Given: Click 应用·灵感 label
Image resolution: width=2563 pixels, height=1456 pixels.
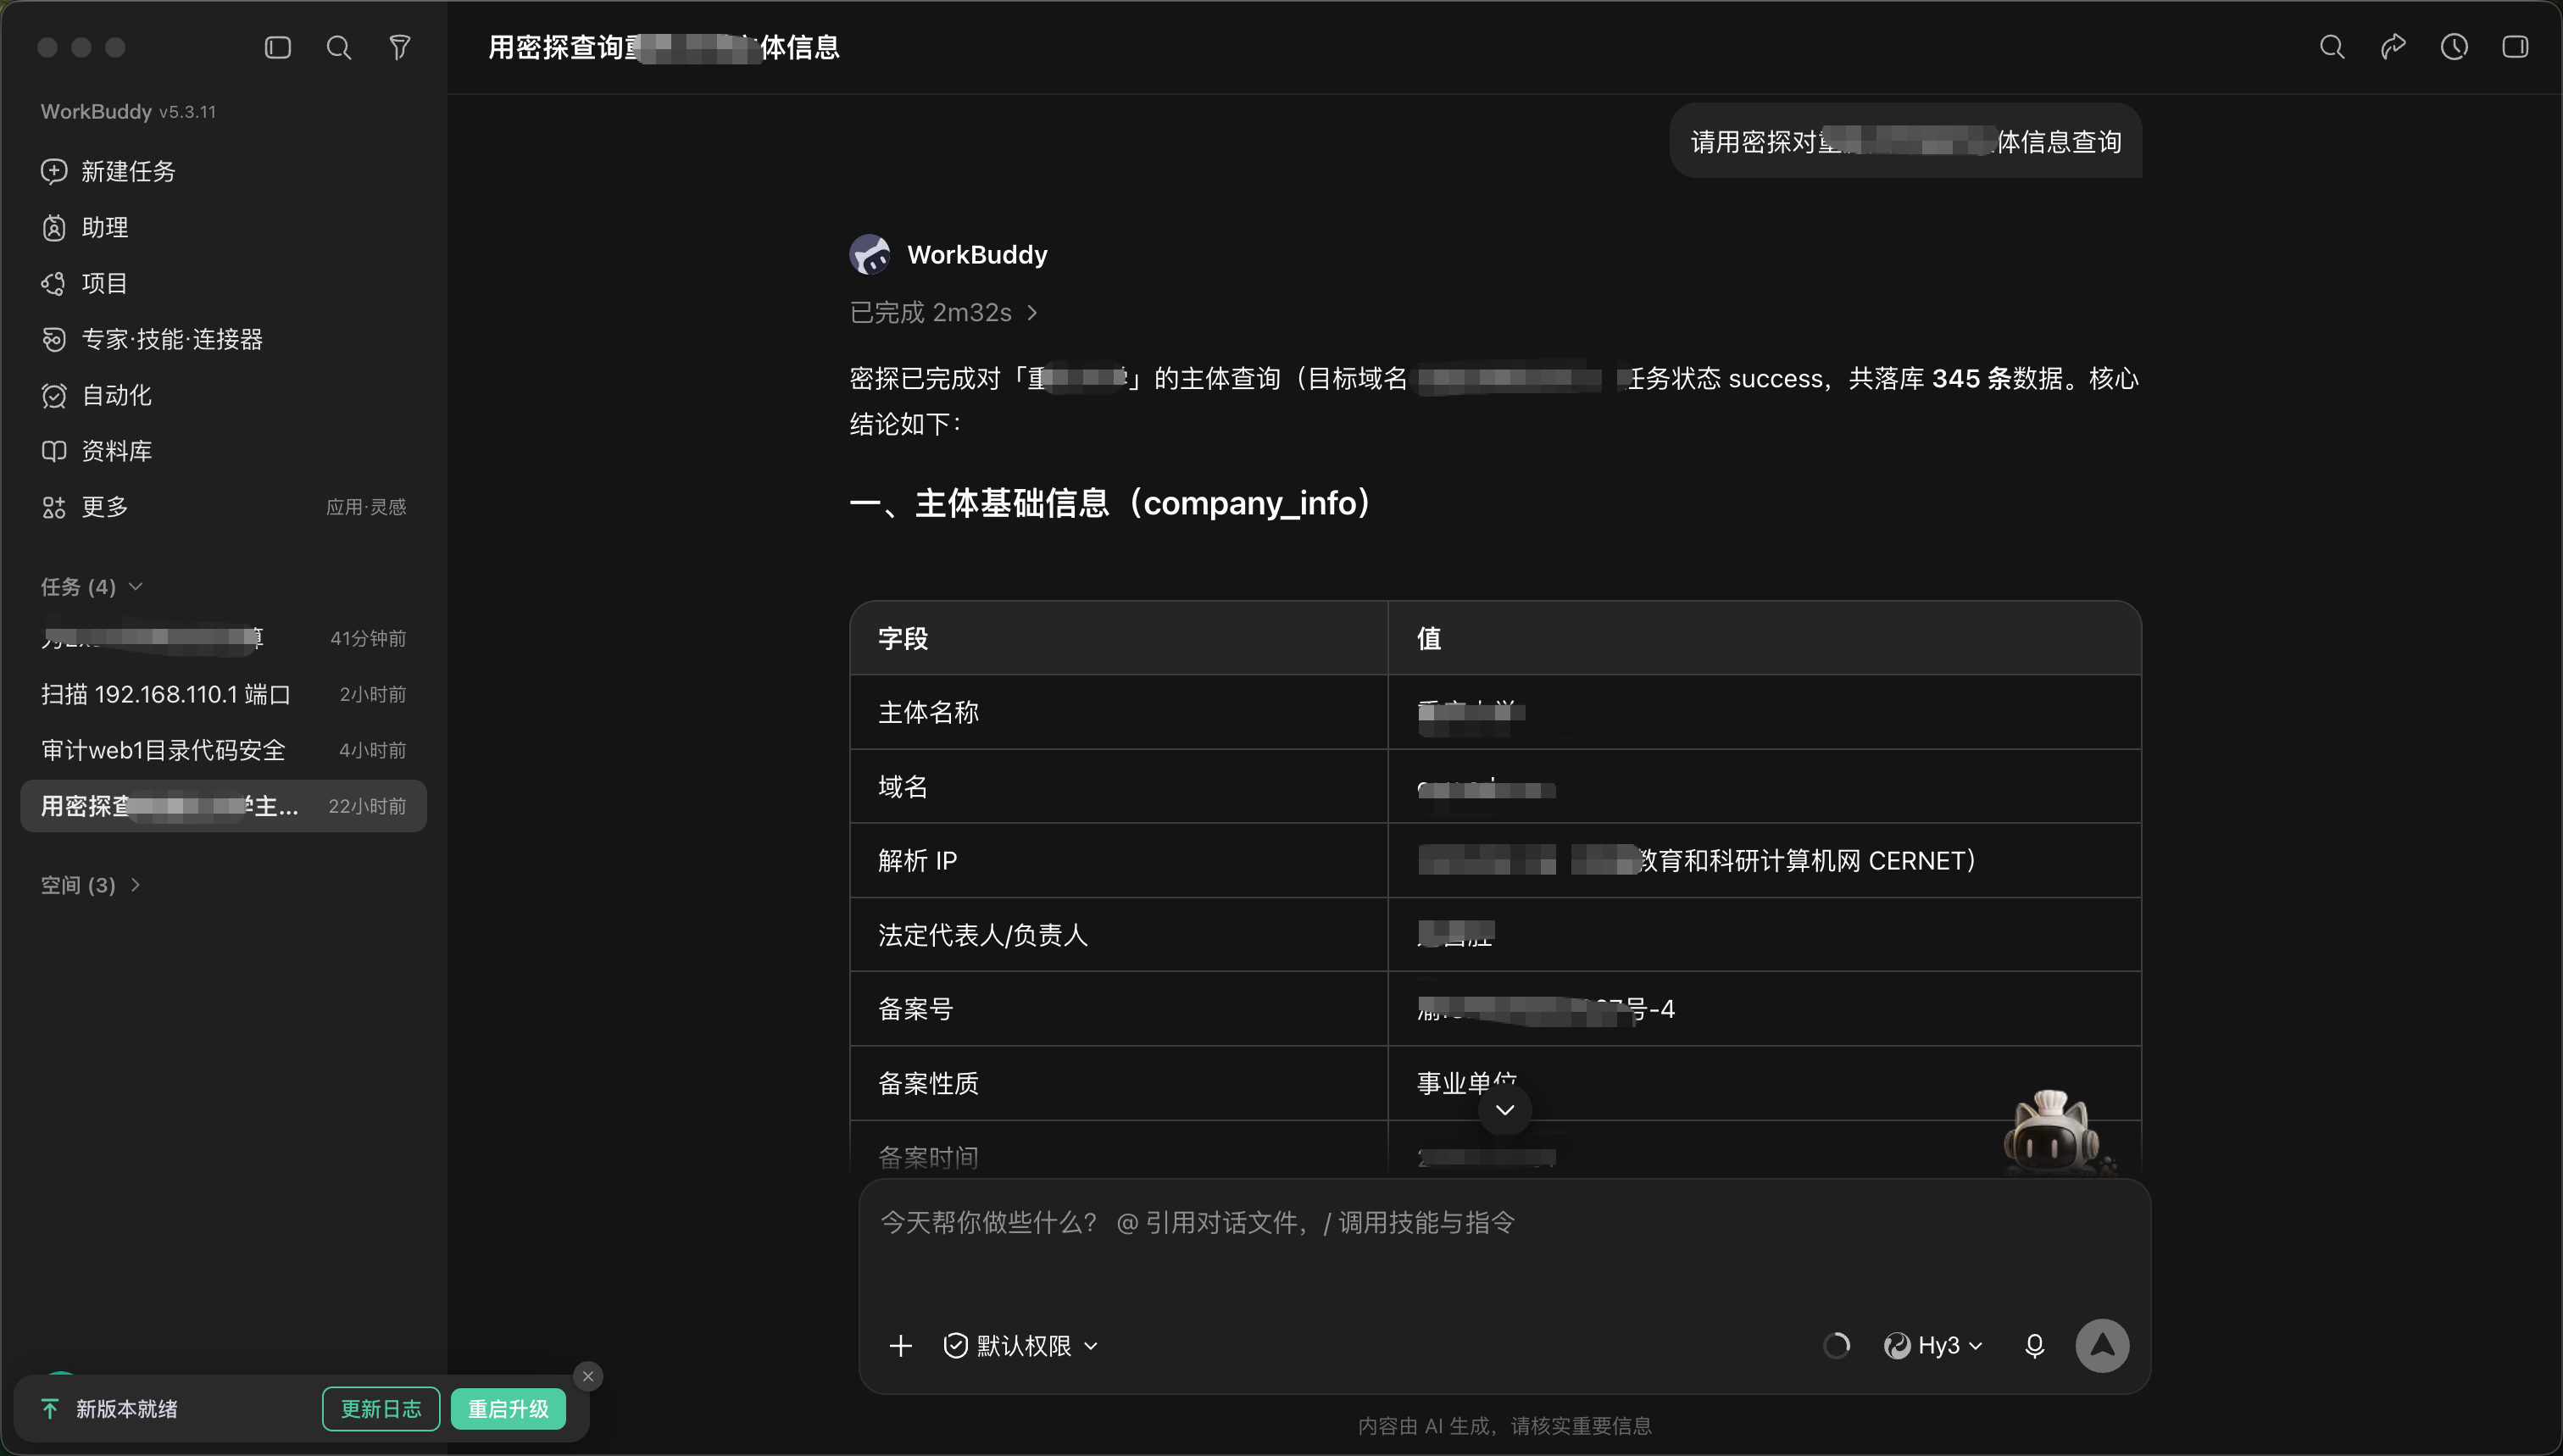Looking at the screenshot, I should coord(366,507).
